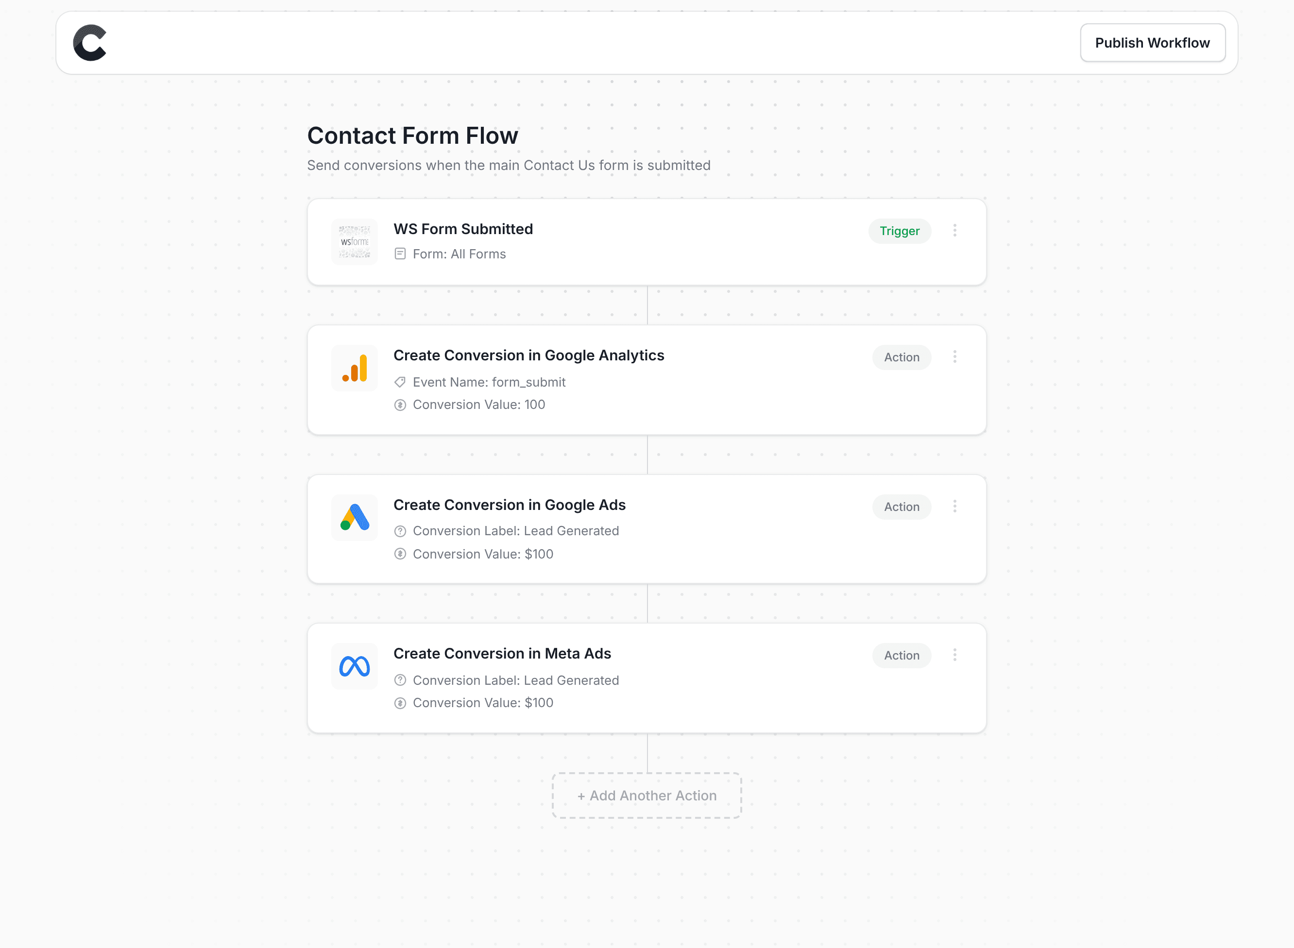
Task: Click the tag icon next to Event Name
Action: tap(401, 382)
